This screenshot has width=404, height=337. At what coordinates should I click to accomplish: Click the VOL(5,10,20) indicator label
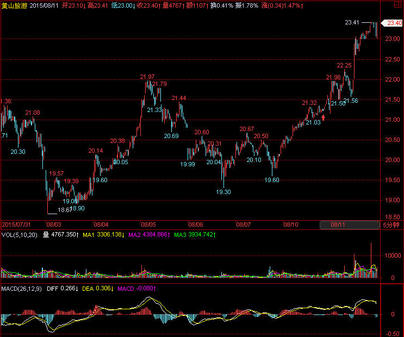coord(19,235)
